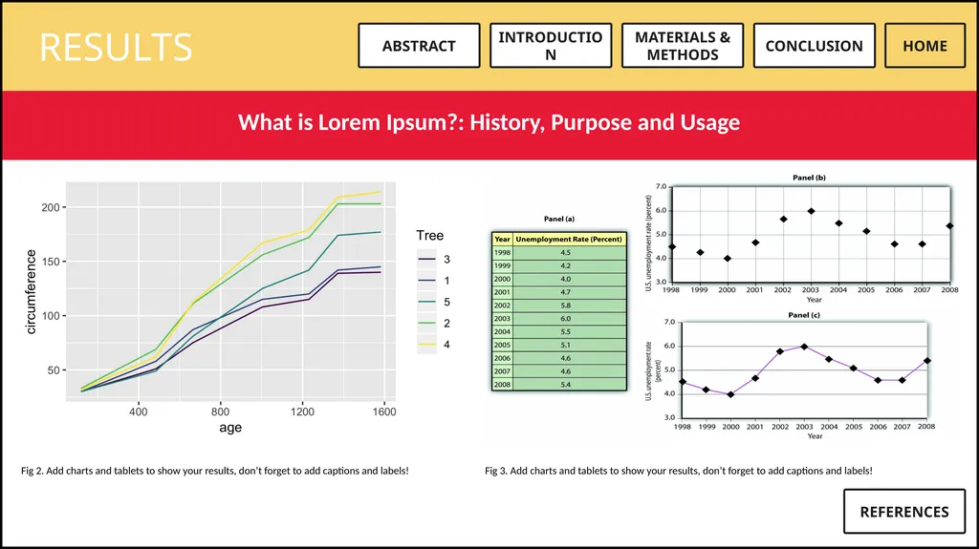Click the 'age' x-axis label

(230, 428)
